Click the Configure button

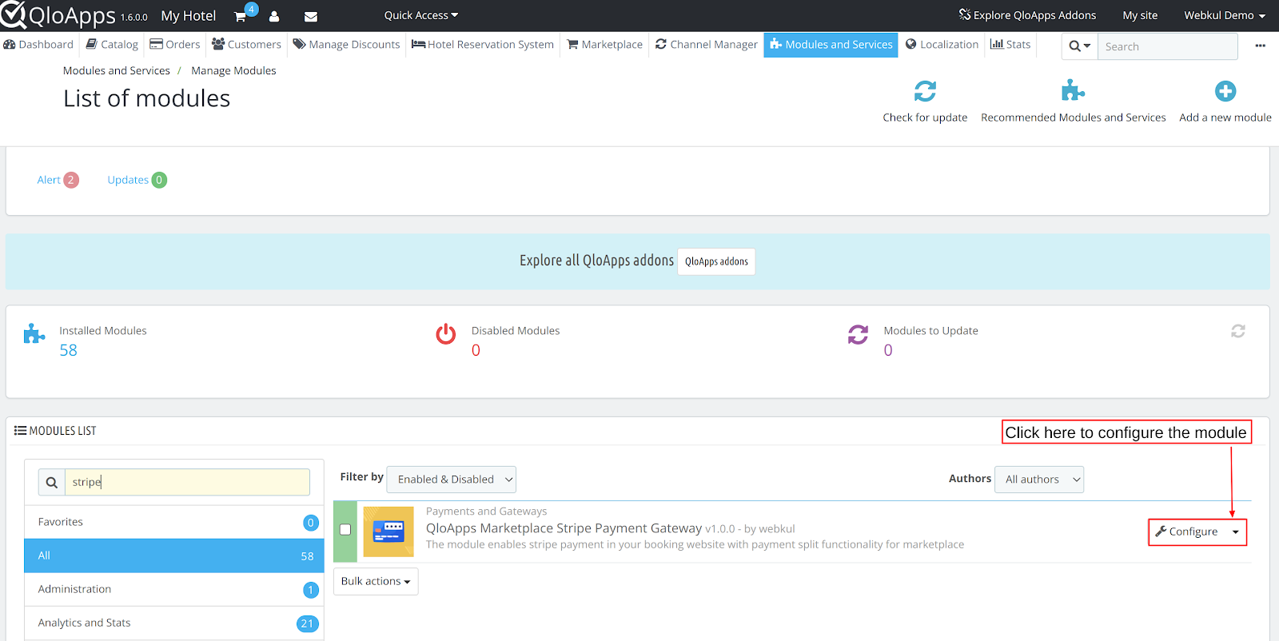[1186, 532]
